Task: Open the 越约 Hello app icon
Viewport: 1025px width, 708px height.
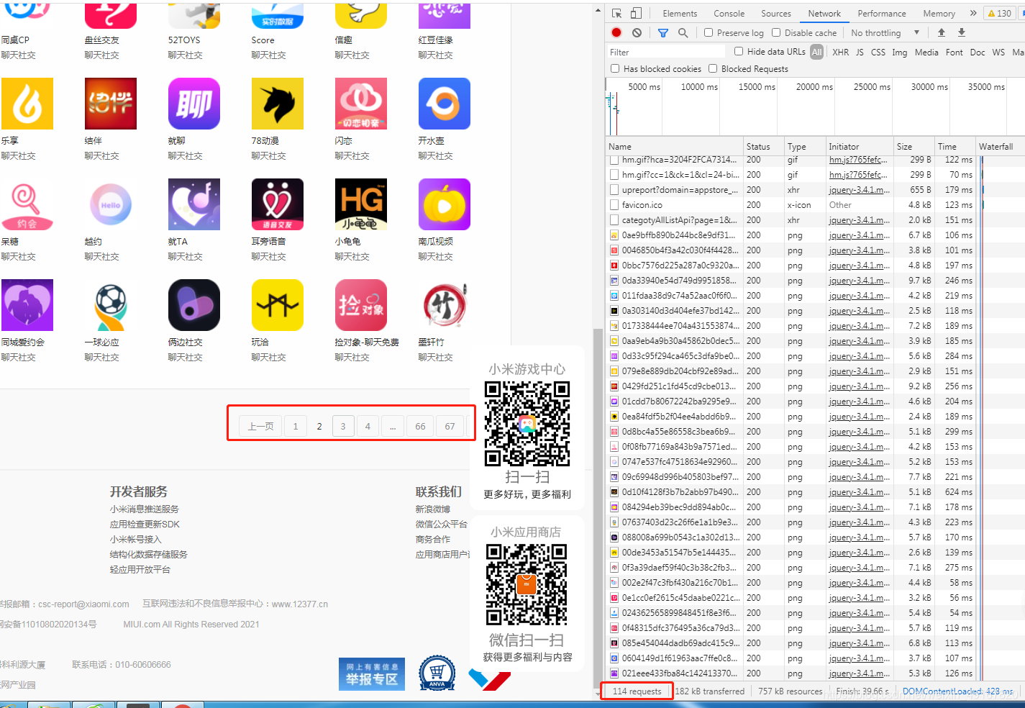Action: point(111,204)
